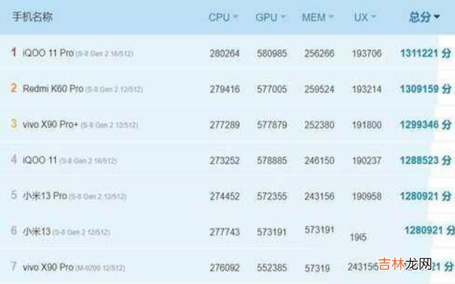Select the vivo X90 Pro+ phone name
This screenshot has width=455, height=284.
pos(51,124)
